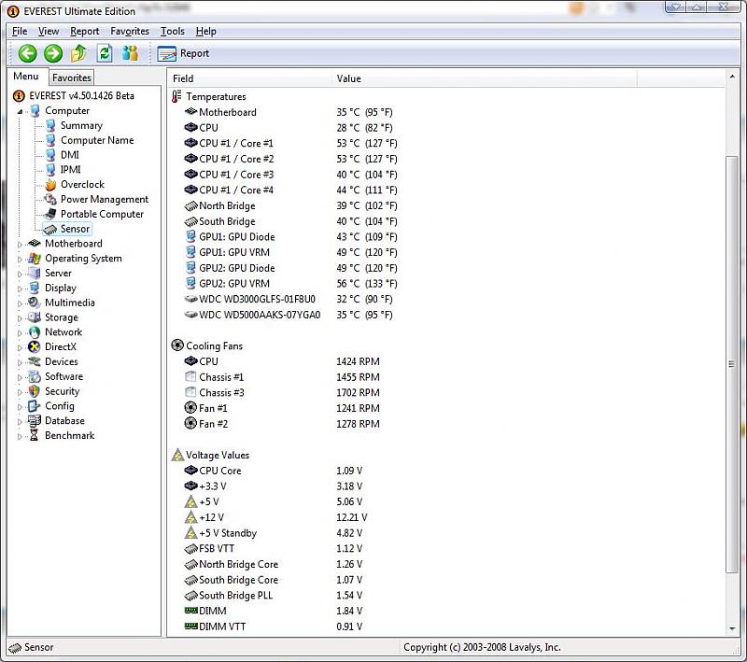The image size is (747, 662).
Task: Click the vertical scrollbar thumb
Action: [x=732, y=364]
